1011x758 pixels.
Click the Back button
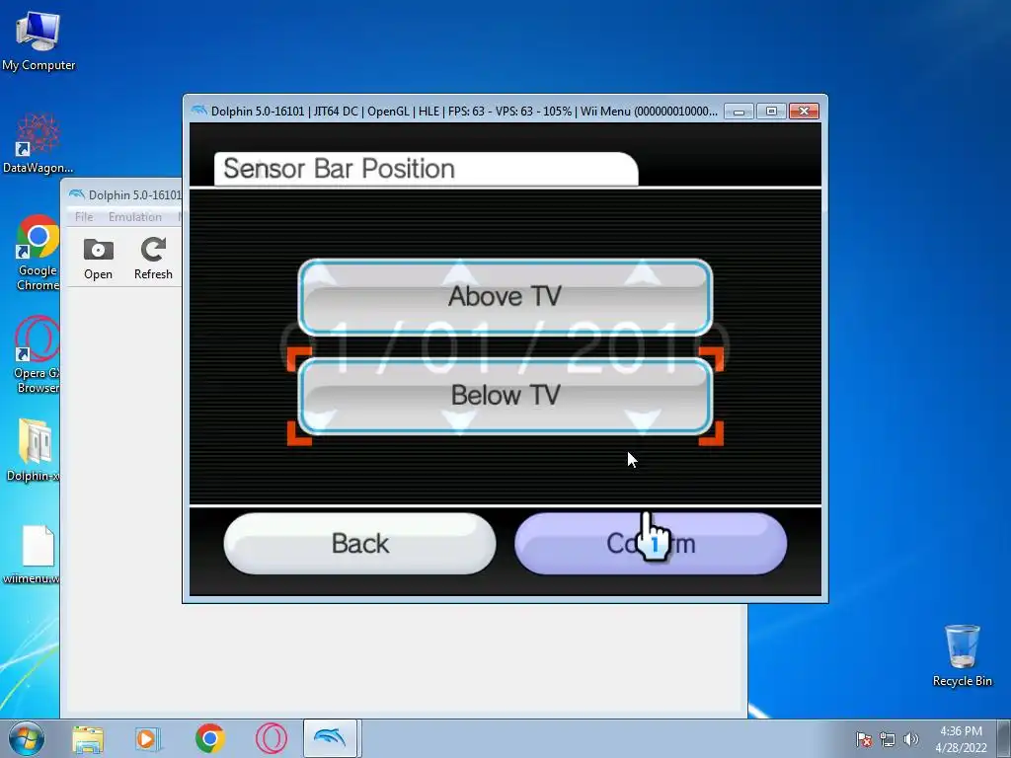coord(359,544)
